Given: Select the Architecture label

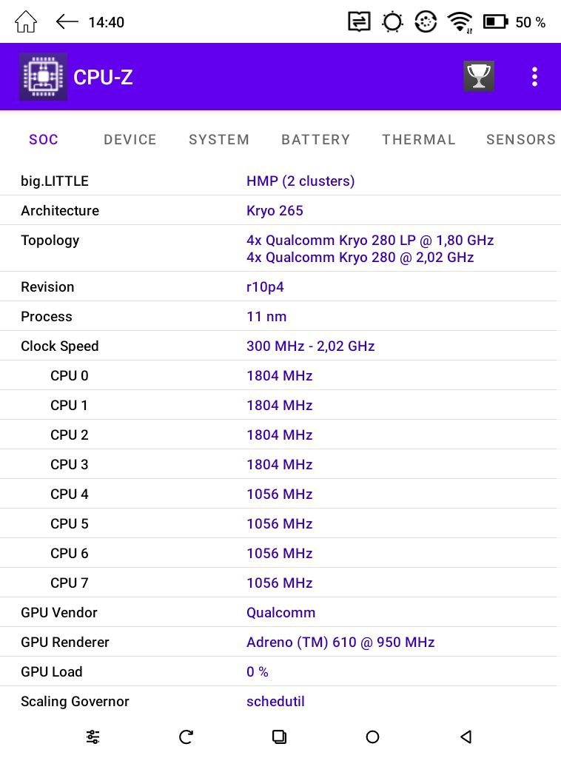Looking at the screenshot, I should point(60,211).
